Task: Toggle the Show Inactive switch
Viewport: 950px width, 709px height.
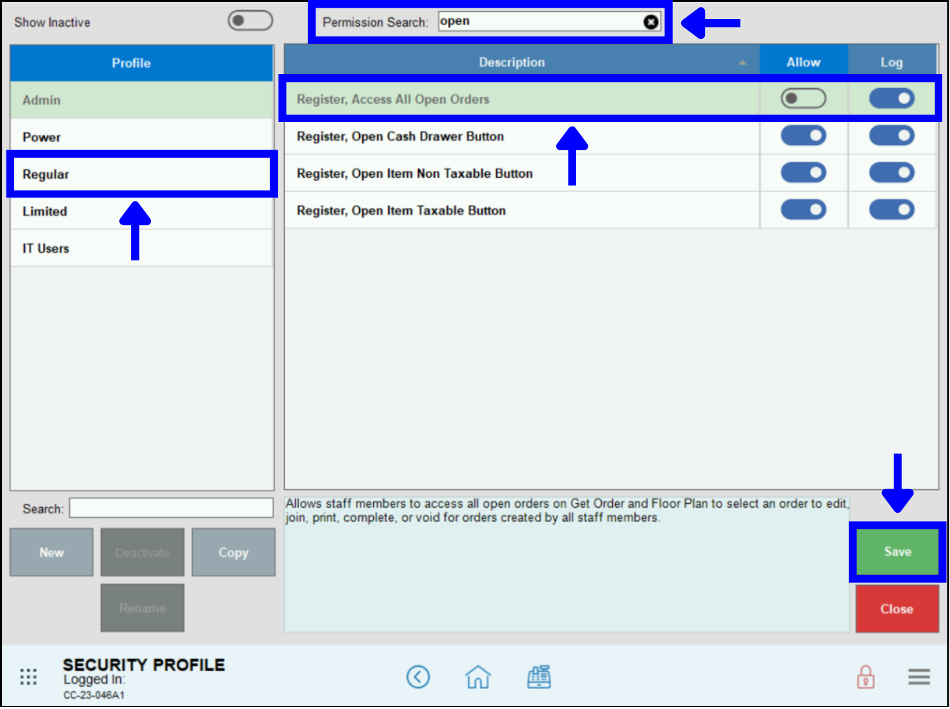Action: [x=250, y=20]
